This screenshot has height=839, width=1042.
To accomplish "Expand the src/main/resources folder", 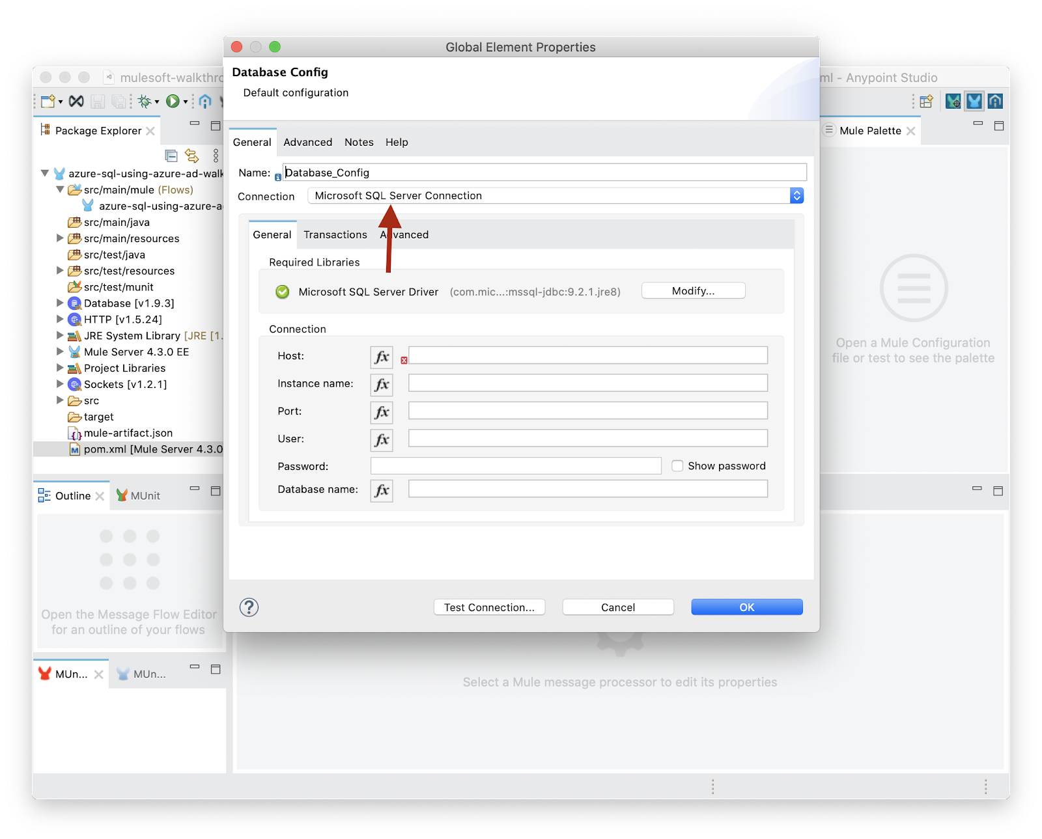I will (60, 239).
